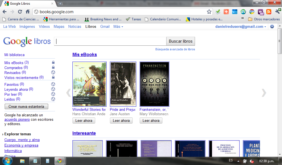
Task: Click the purple extension icon with 40 badge
Action: (x=261, y=12)
